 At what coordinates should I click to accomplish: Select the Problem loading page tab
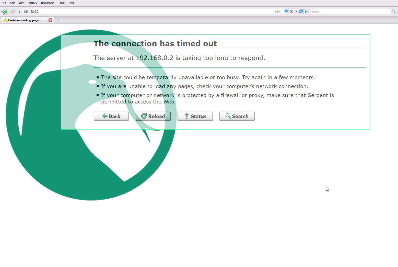coord(27,20)
